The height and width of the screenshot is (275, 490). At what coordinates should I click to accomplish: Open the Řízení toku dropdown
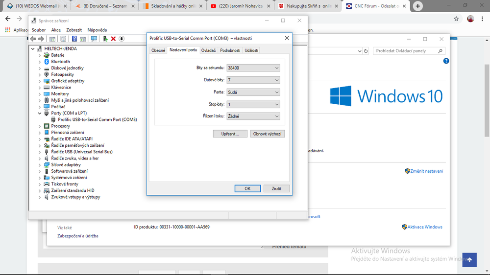click(x=253, y=116)
